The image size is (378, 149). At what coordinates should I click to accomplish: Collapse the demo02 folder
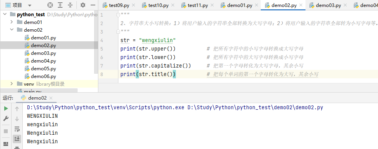pyautogui.click(x=12, y=30)
